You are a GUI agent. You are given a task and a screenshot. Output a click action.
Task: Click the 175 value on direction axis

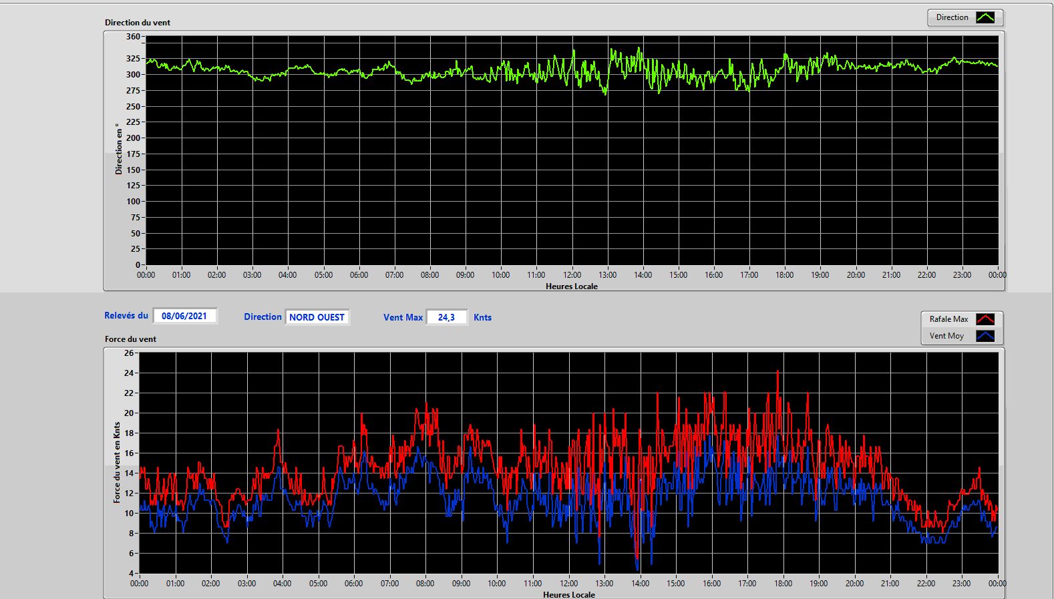(x=133, y=154)
